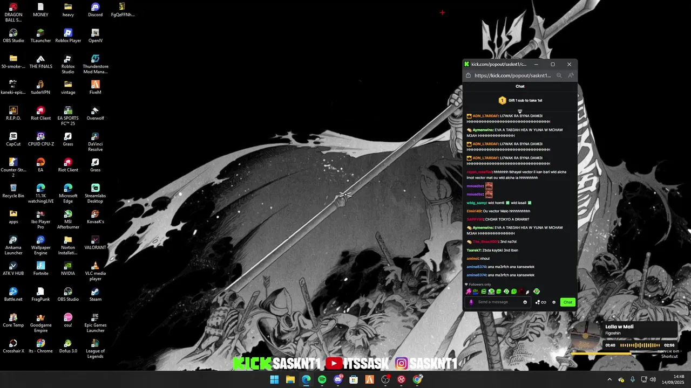Open File Explorer from the taskbar

[x=290, y=379]
